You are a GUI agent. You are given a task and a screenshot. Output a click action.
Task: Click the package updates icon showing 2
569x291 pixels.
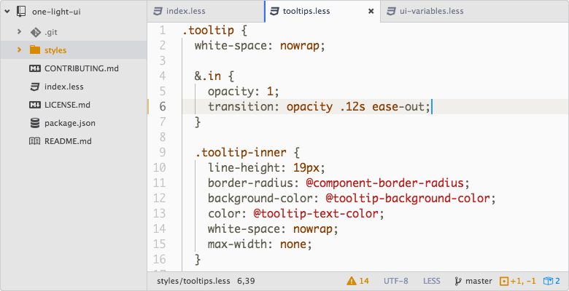coord(546,281)
